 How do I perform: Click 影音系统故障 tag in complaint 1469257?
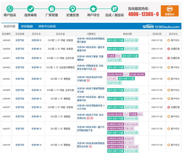[x=131, y=124]
